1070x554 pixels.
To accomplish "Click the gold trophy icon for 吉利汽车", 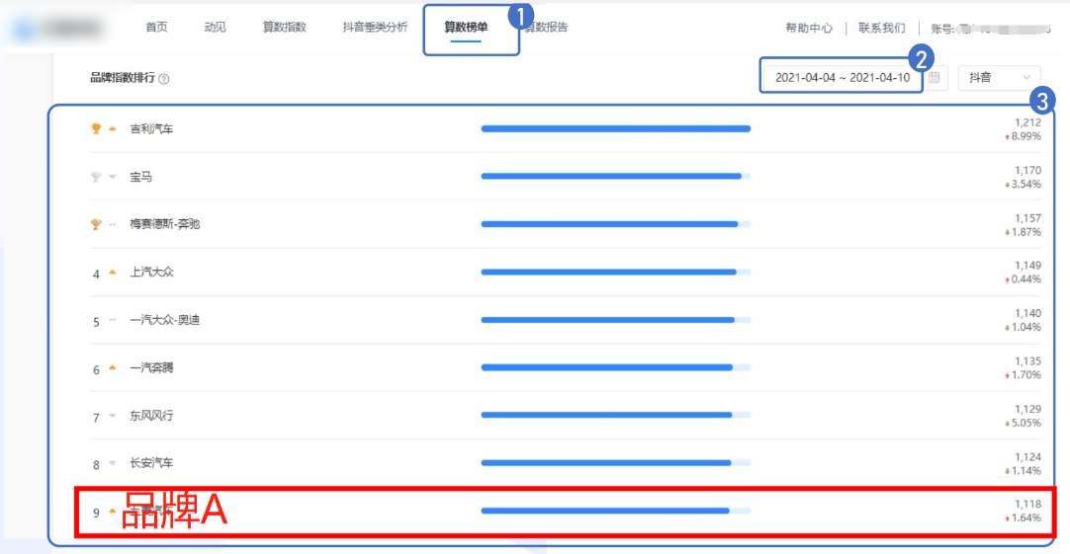I will coord(96,128).
